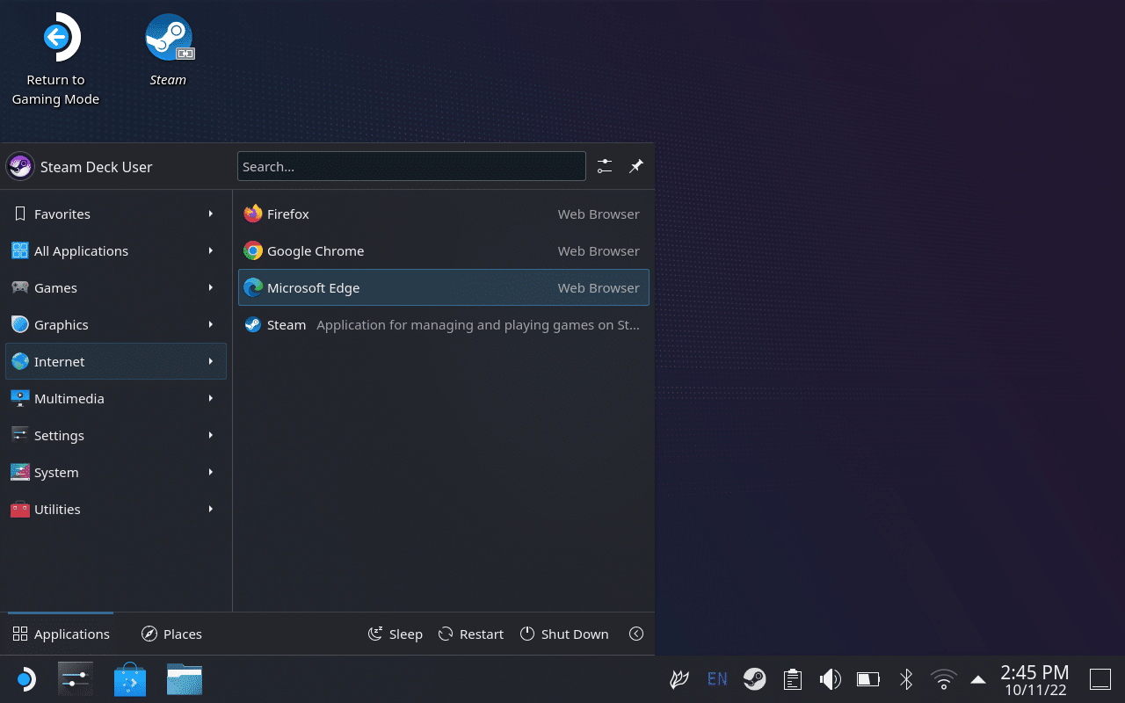1125x703 pixels.
Task: Open the Discover store in the taskbar
Action: pos(130,679)
